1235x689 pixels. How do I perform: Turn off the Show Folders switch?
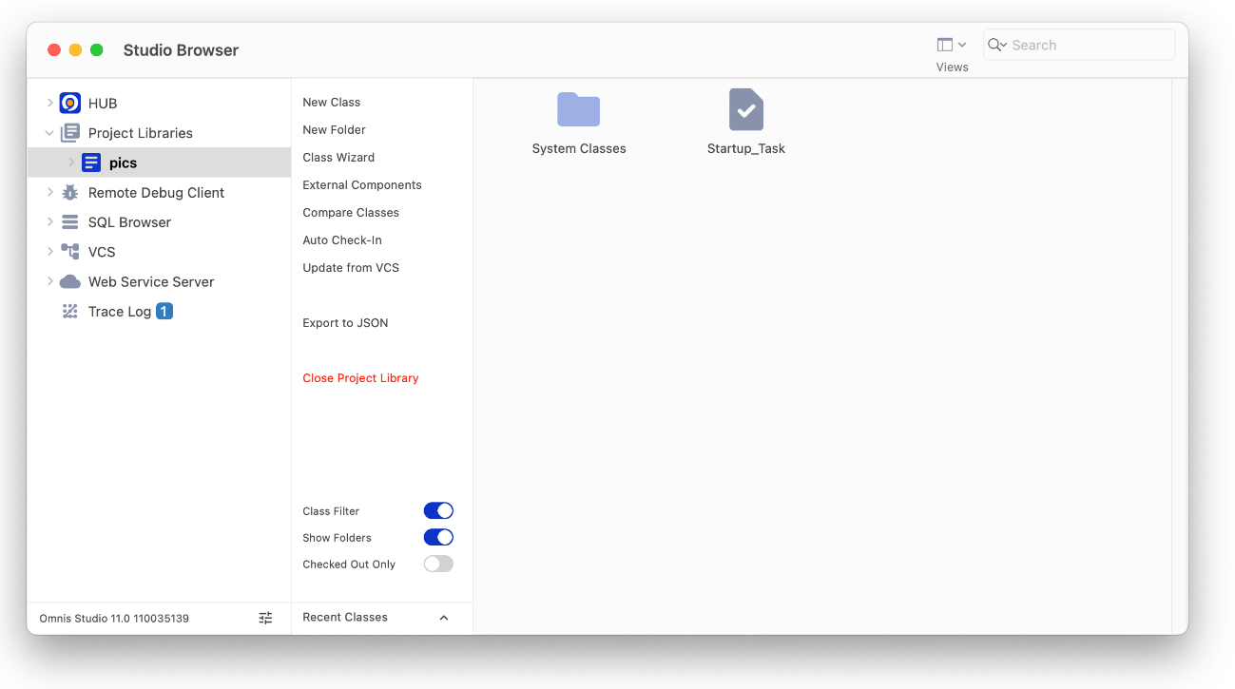[x=438, y=537]
